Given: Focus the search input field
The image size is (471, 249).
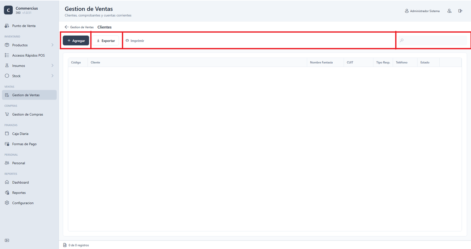Looking at the screenshot, I should pyautogui.click(x=432, y=40).
